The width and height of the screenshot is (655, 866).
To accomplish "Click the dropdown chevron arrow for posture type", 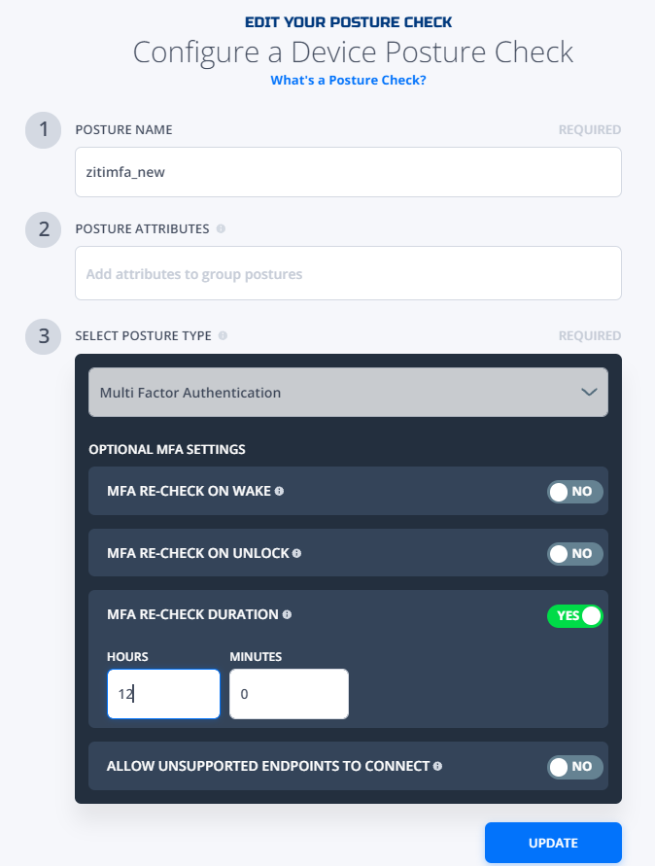I will tap(589, 392).
